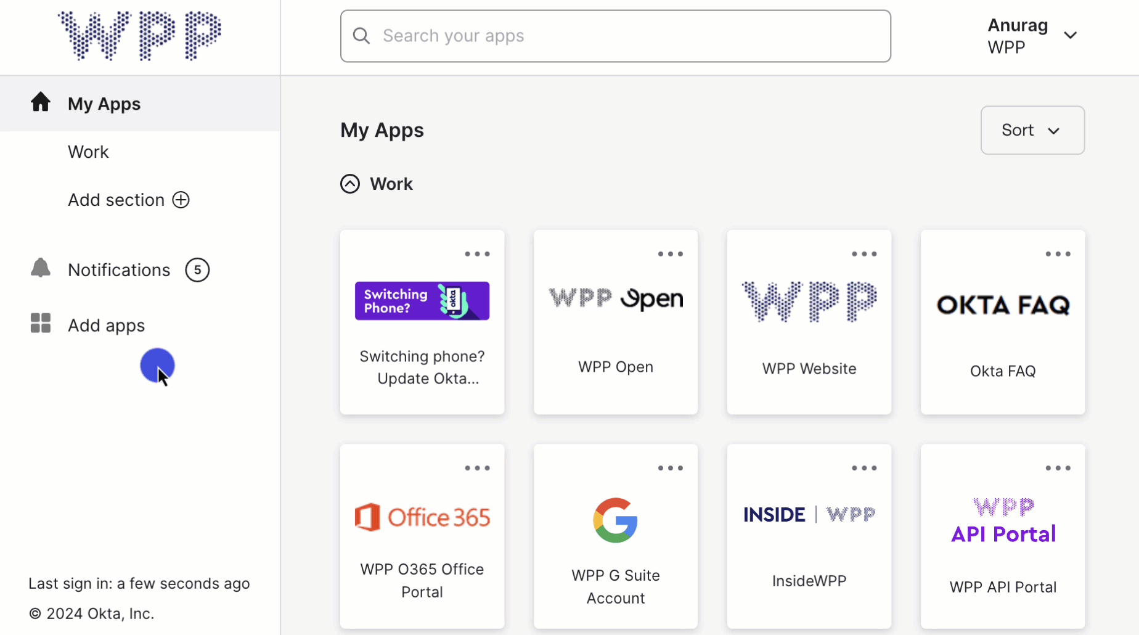
Task: Click the Notifications bell icon
Action: pyautogui.click(x=41, y=269)
